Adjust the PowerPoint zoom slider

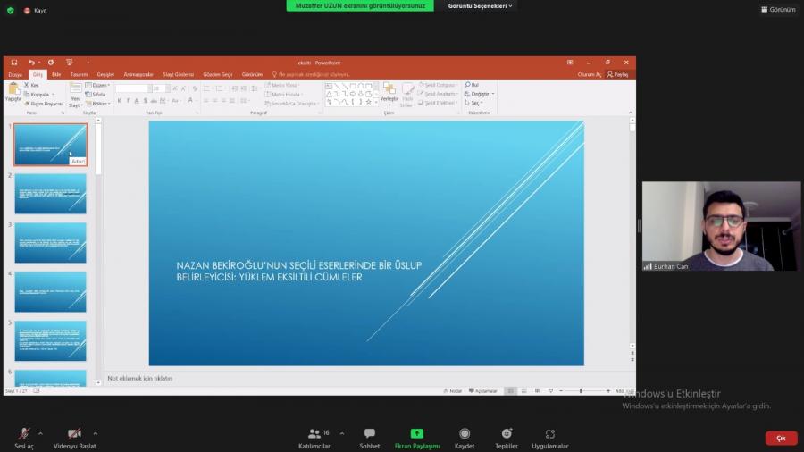pyautogui.click(x=581, y=390)
